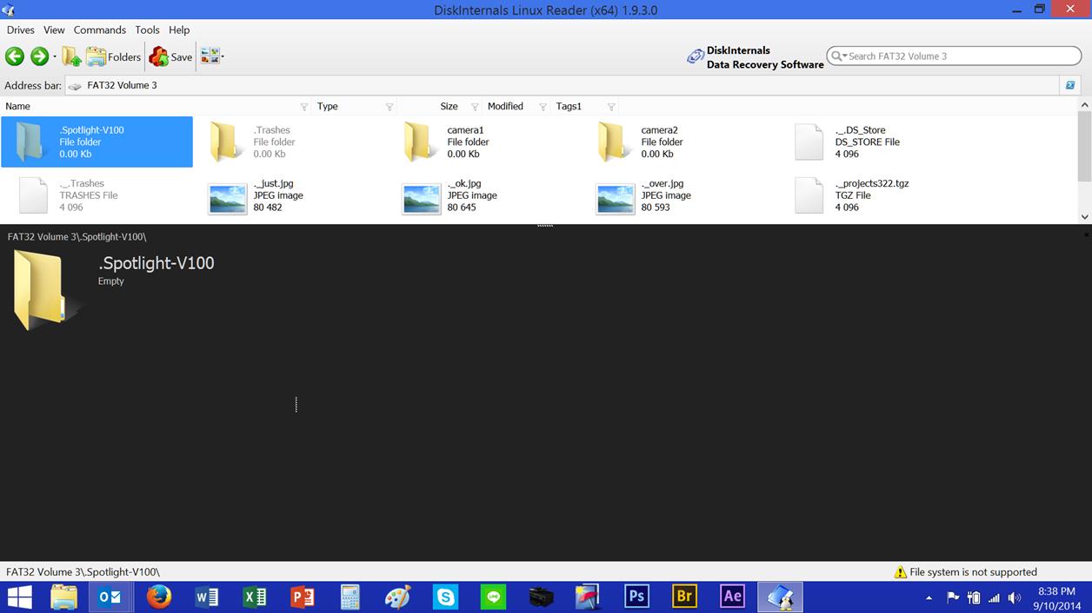Sort files by the Name column

coord(18,106)
